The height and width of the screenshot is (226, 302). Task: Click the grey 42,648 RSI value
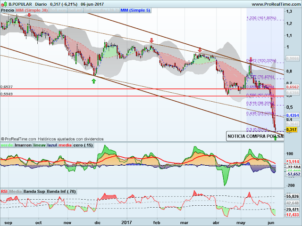coord(293,203)
